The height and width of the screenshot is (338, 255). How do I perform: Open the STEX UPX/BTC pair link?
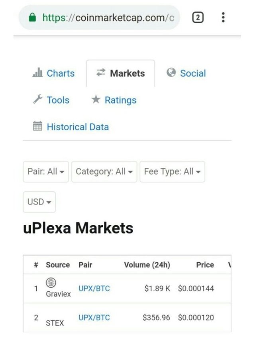[x=94, y=318]
